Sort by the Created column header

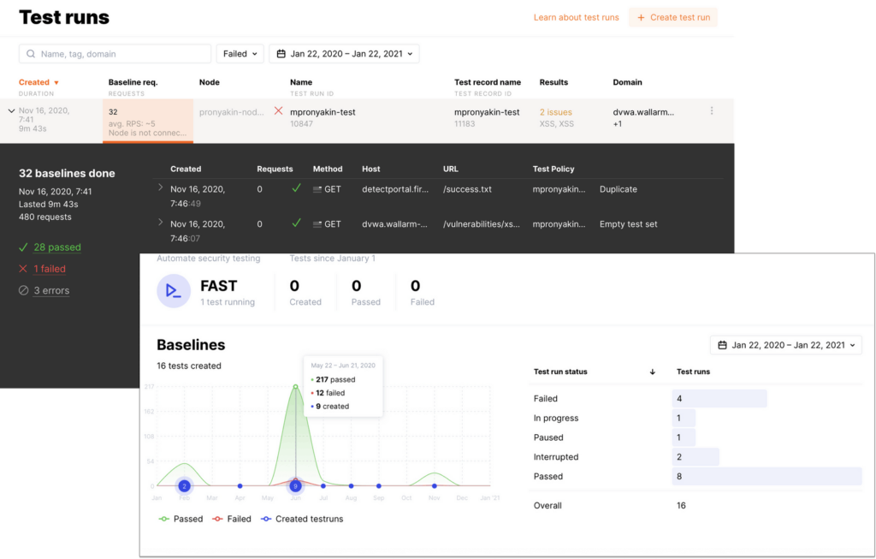pos(38,82)
